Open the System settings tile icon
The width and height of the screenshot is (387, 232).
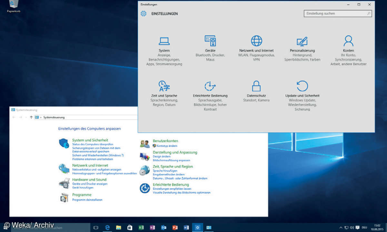[164, 41]
